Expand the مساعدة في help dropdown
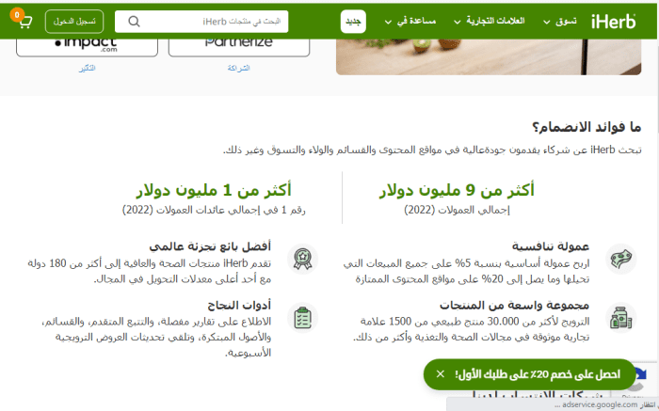Image resolution: width=659 pixels, height=411 pixels. 410,22
